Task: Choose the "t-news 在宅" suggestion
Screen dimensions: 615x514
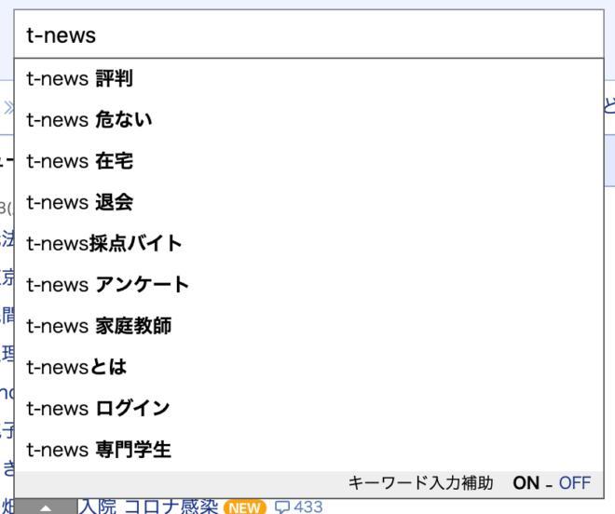Action: point(79,161)
